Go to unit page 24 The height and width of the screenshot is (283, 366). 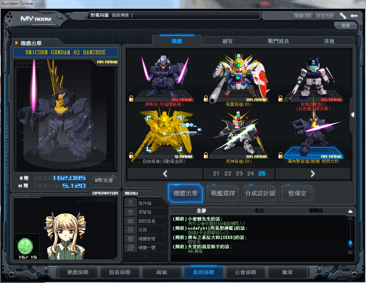pyautogui.click(x=251, y=173)
